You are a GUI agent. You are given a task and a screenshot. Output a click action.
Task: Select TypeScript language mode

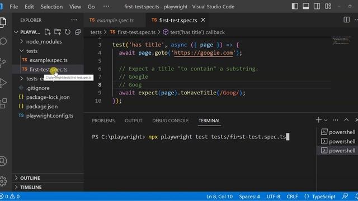click(323, 197)
